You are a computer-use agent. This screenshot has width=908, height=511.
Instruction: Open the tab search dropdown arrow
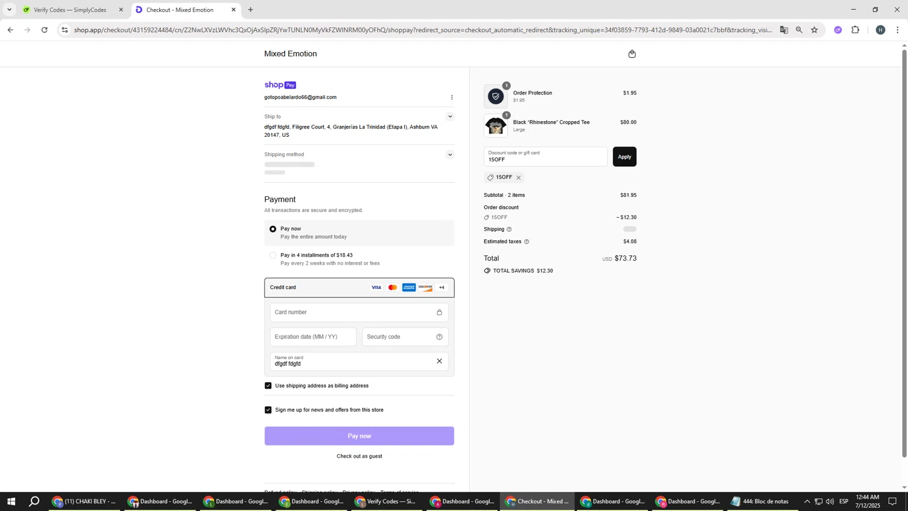9,10
